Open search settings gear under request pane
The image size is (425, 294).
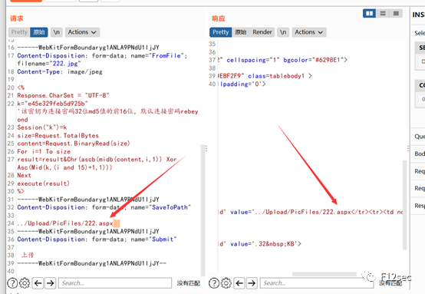[x=25, y=283]
